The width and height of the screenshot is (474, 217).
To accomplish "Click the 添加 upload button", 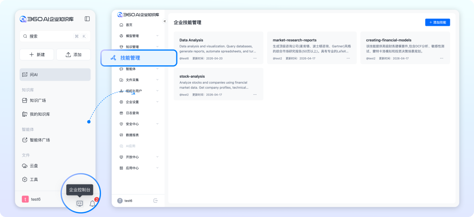I will [x=73, y=55].
